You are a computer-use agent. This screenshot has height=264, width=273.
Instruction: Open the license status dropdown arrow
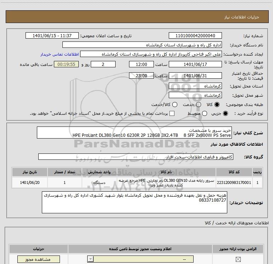[x=90, y=259]
